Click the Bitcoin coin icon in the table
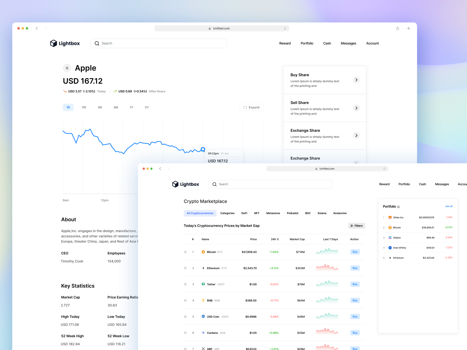The height and width of the screenshot is (350, 467). tap(203, 252)
